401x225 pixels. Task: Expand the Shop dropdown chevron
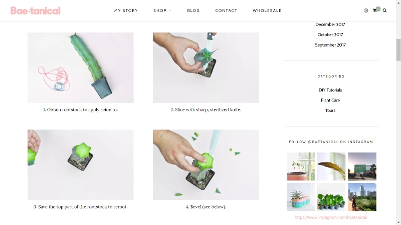(x=170, y=10)
